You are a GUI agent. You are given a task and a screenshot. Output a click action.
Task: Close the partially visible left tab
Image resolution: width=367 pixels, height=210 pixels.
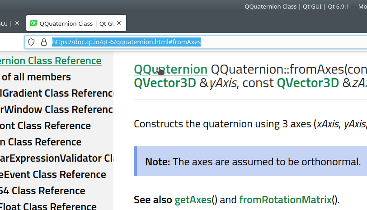17,23
